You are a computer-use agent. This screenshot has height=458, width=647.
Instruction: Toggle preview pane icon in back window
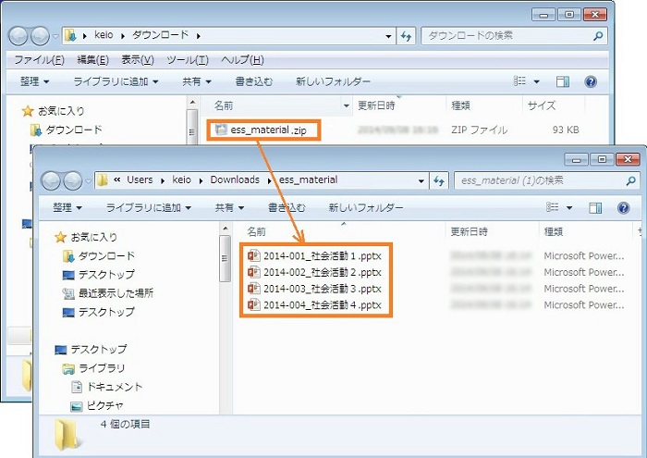(563, 81)
